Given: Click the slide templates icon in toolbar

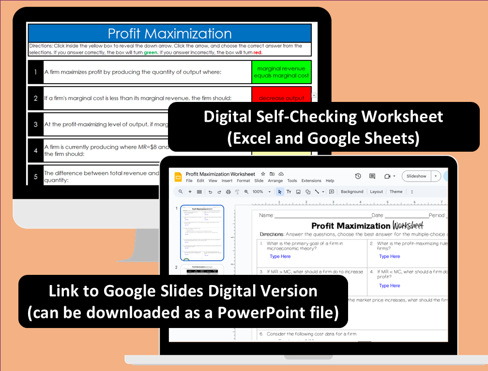Looking at the screenshot, I should (x=199, y=192).
